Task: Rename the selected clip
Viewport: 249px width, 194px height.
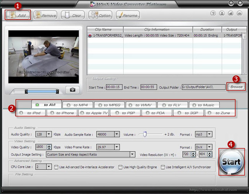Action: pos(128,15)
